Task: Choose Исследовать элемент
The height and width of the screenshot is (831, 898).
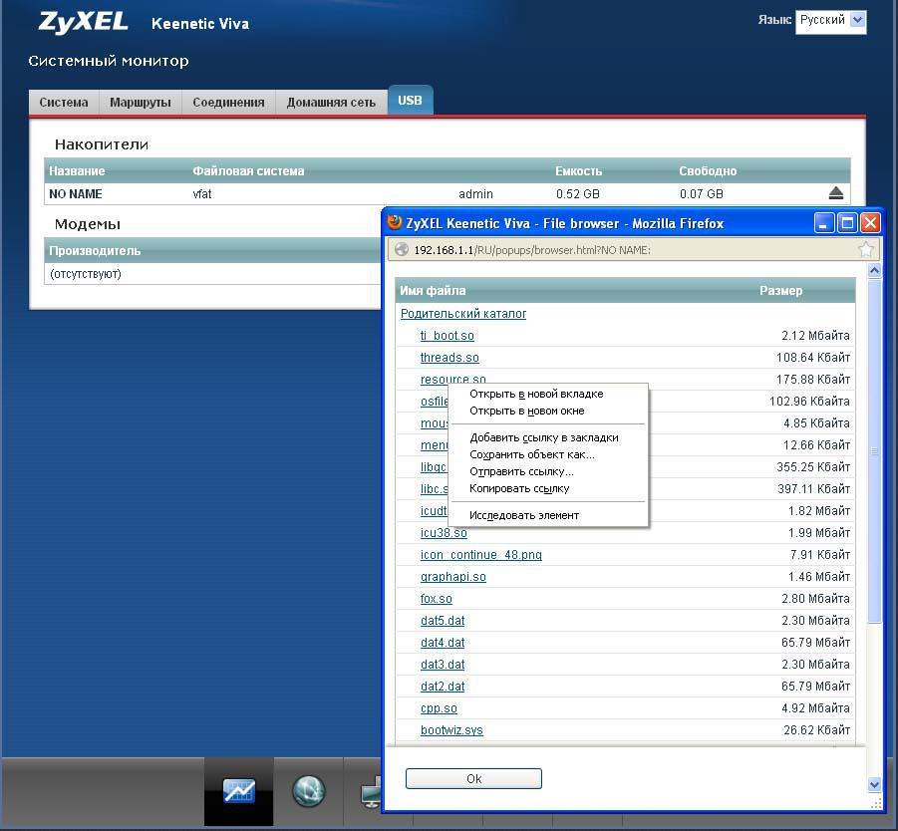Action: [524, 515]
